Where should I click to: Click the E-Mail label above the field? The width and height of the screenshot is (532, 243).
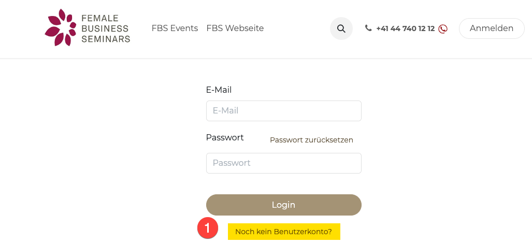[219, 90]
